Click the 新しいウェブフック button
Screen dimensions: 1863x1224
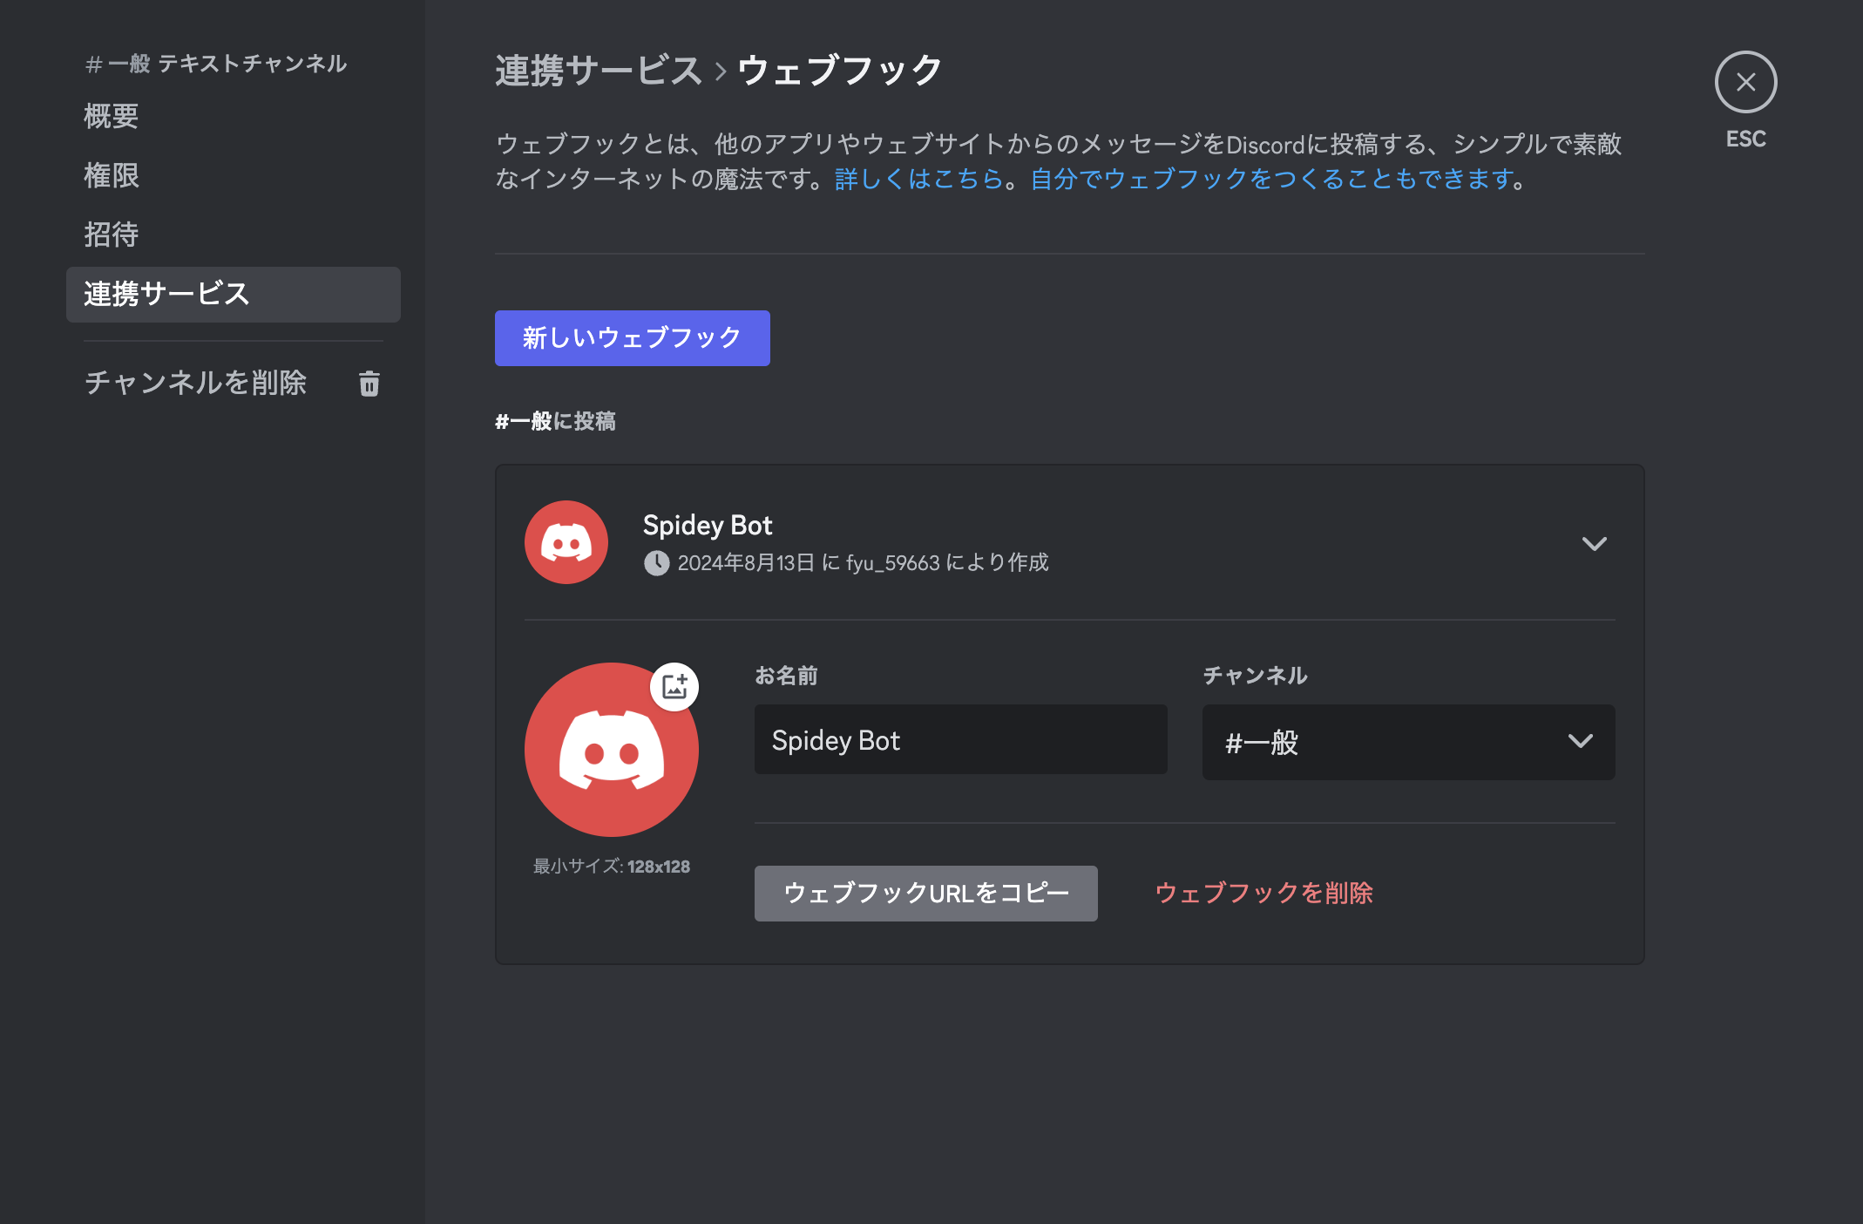click(632, 338)
